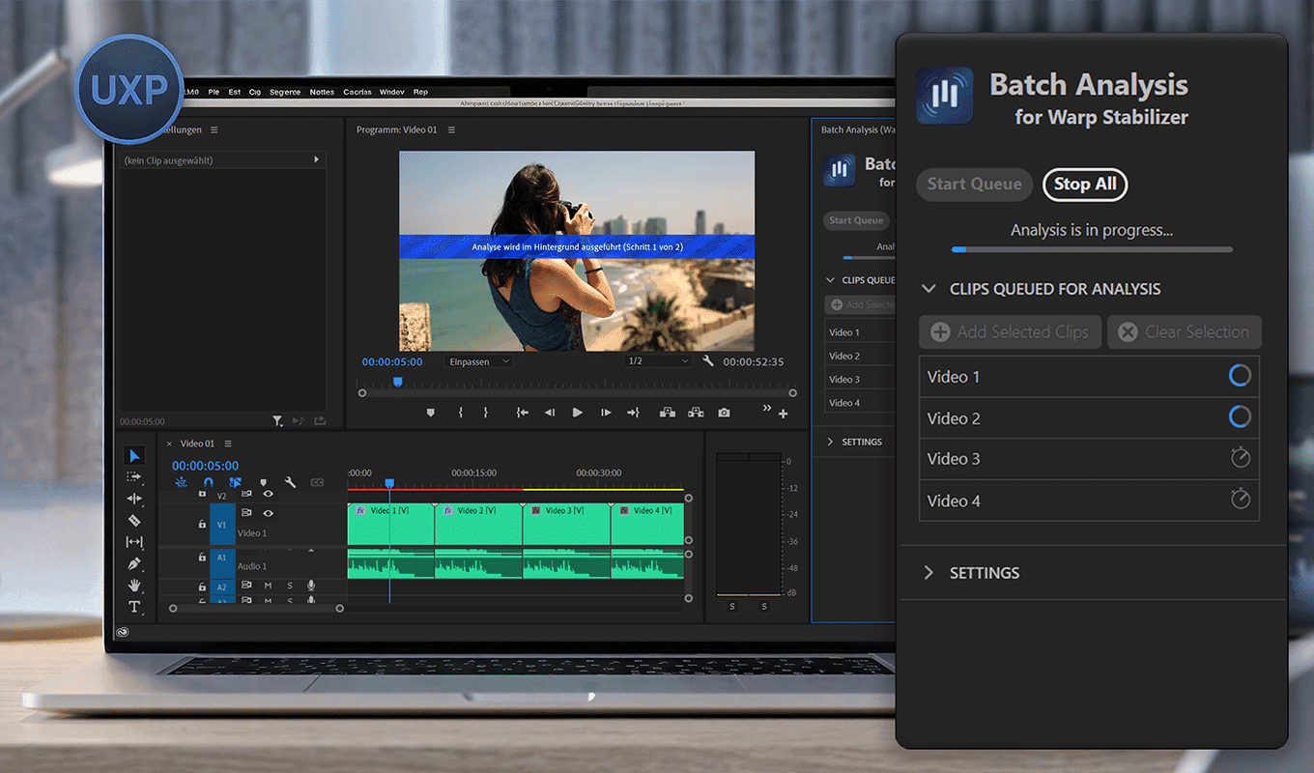This screenshot has width=1314, height=773.
Task: Click the Clear Selection button
Action: (x=1185, y=332)
